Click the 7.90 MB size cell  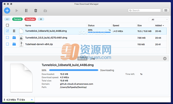click(x=141, y=38)
